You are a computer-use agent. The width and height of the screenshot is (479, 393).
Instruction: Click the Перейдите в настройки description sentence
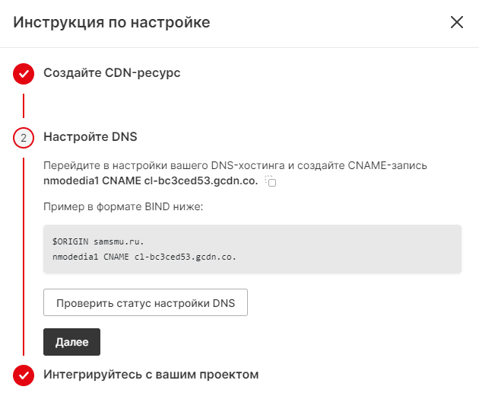pos(237,165)
